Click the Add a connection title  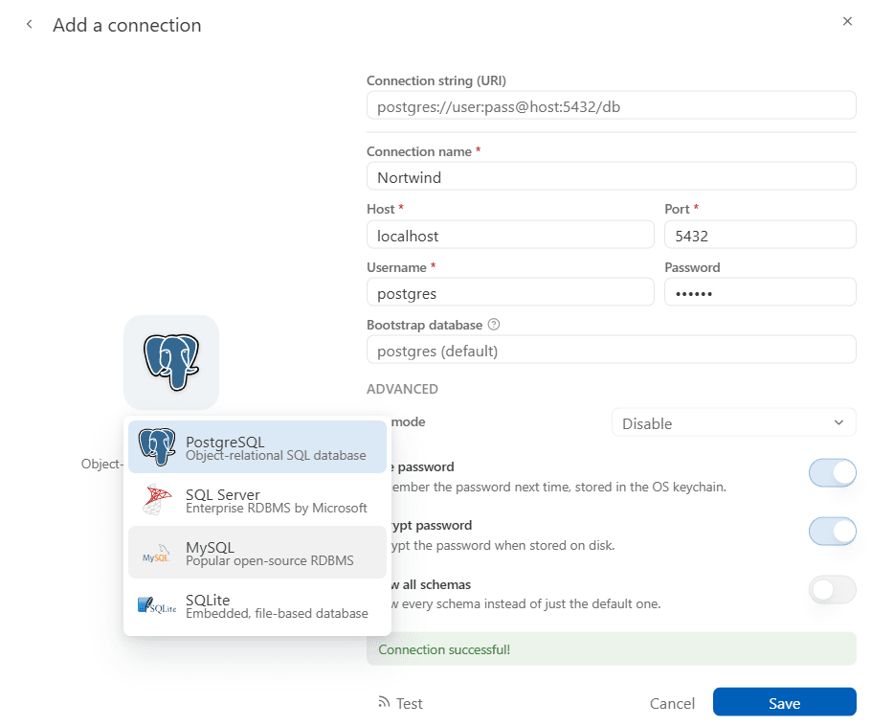click(x=126, y=25)
